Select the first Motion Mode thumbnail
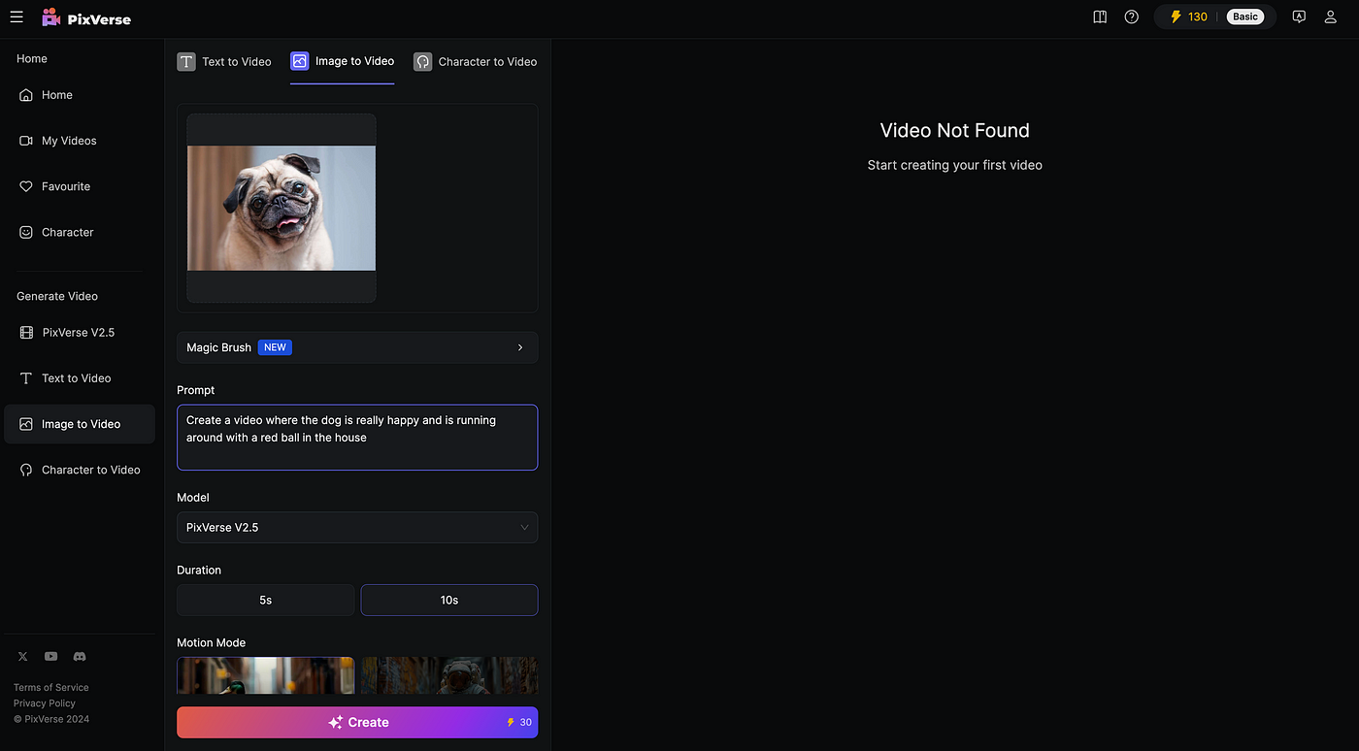Screen dimensions: 1359x751 265,675
